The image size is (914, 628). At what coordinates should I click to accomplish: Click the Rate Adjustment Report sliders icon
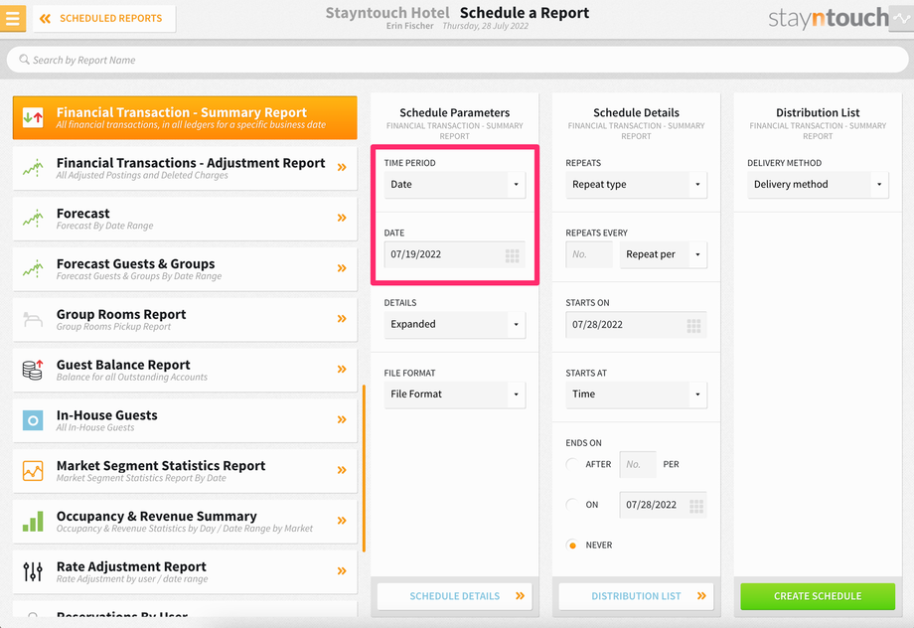(x=33, y=571)
